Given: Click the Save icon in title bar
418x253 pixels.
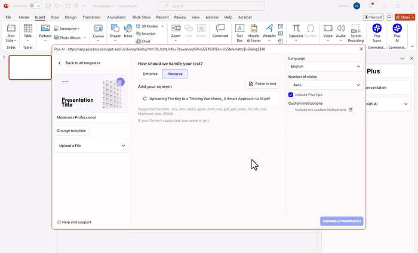Looking at the screenshot, I should coord(48,6).
